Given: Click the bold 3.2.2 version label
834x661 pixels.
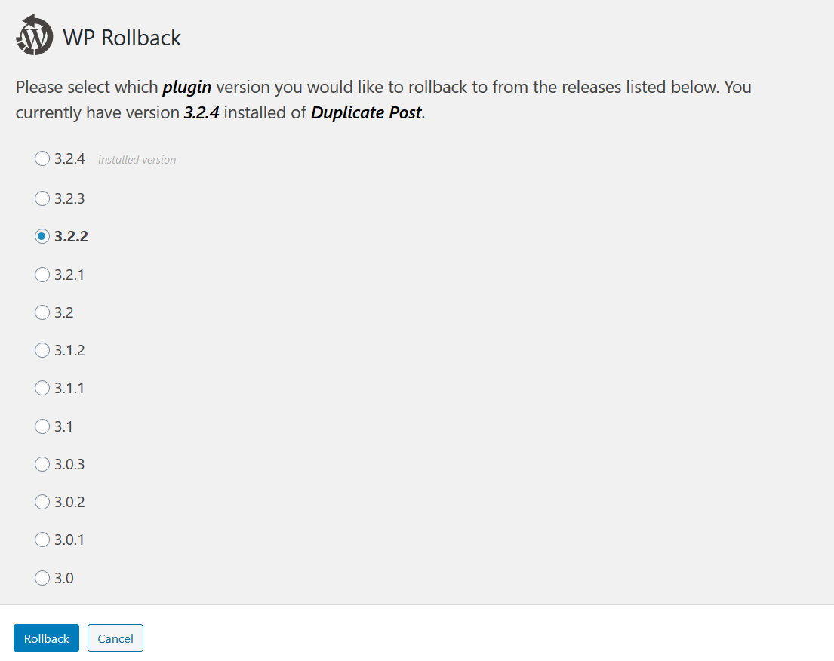Looking at the screenshot, I should [71, 236].
